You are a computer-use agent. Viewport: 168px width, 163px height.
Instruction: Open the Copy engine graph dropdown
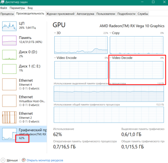[110, 33]
